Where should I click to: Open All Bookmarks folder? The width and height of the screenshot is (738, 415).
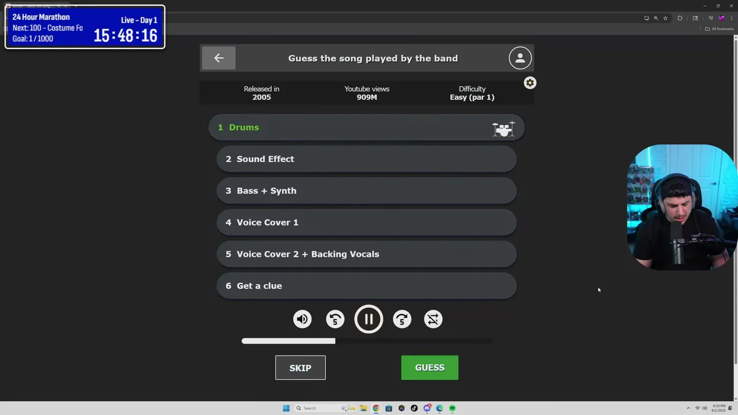719,29
